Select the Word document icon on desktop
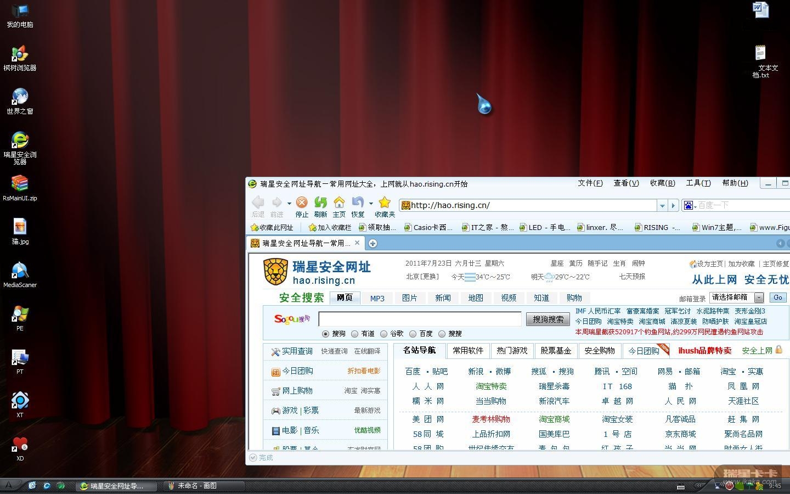The image size is (790, 494). pyautogui.click(x=760, y=10)
